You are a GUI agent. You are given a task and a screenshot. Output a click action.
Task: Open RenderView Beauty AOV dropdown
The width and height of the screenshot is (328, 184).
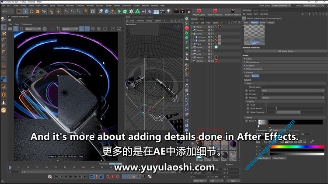[x=33, y=29]
